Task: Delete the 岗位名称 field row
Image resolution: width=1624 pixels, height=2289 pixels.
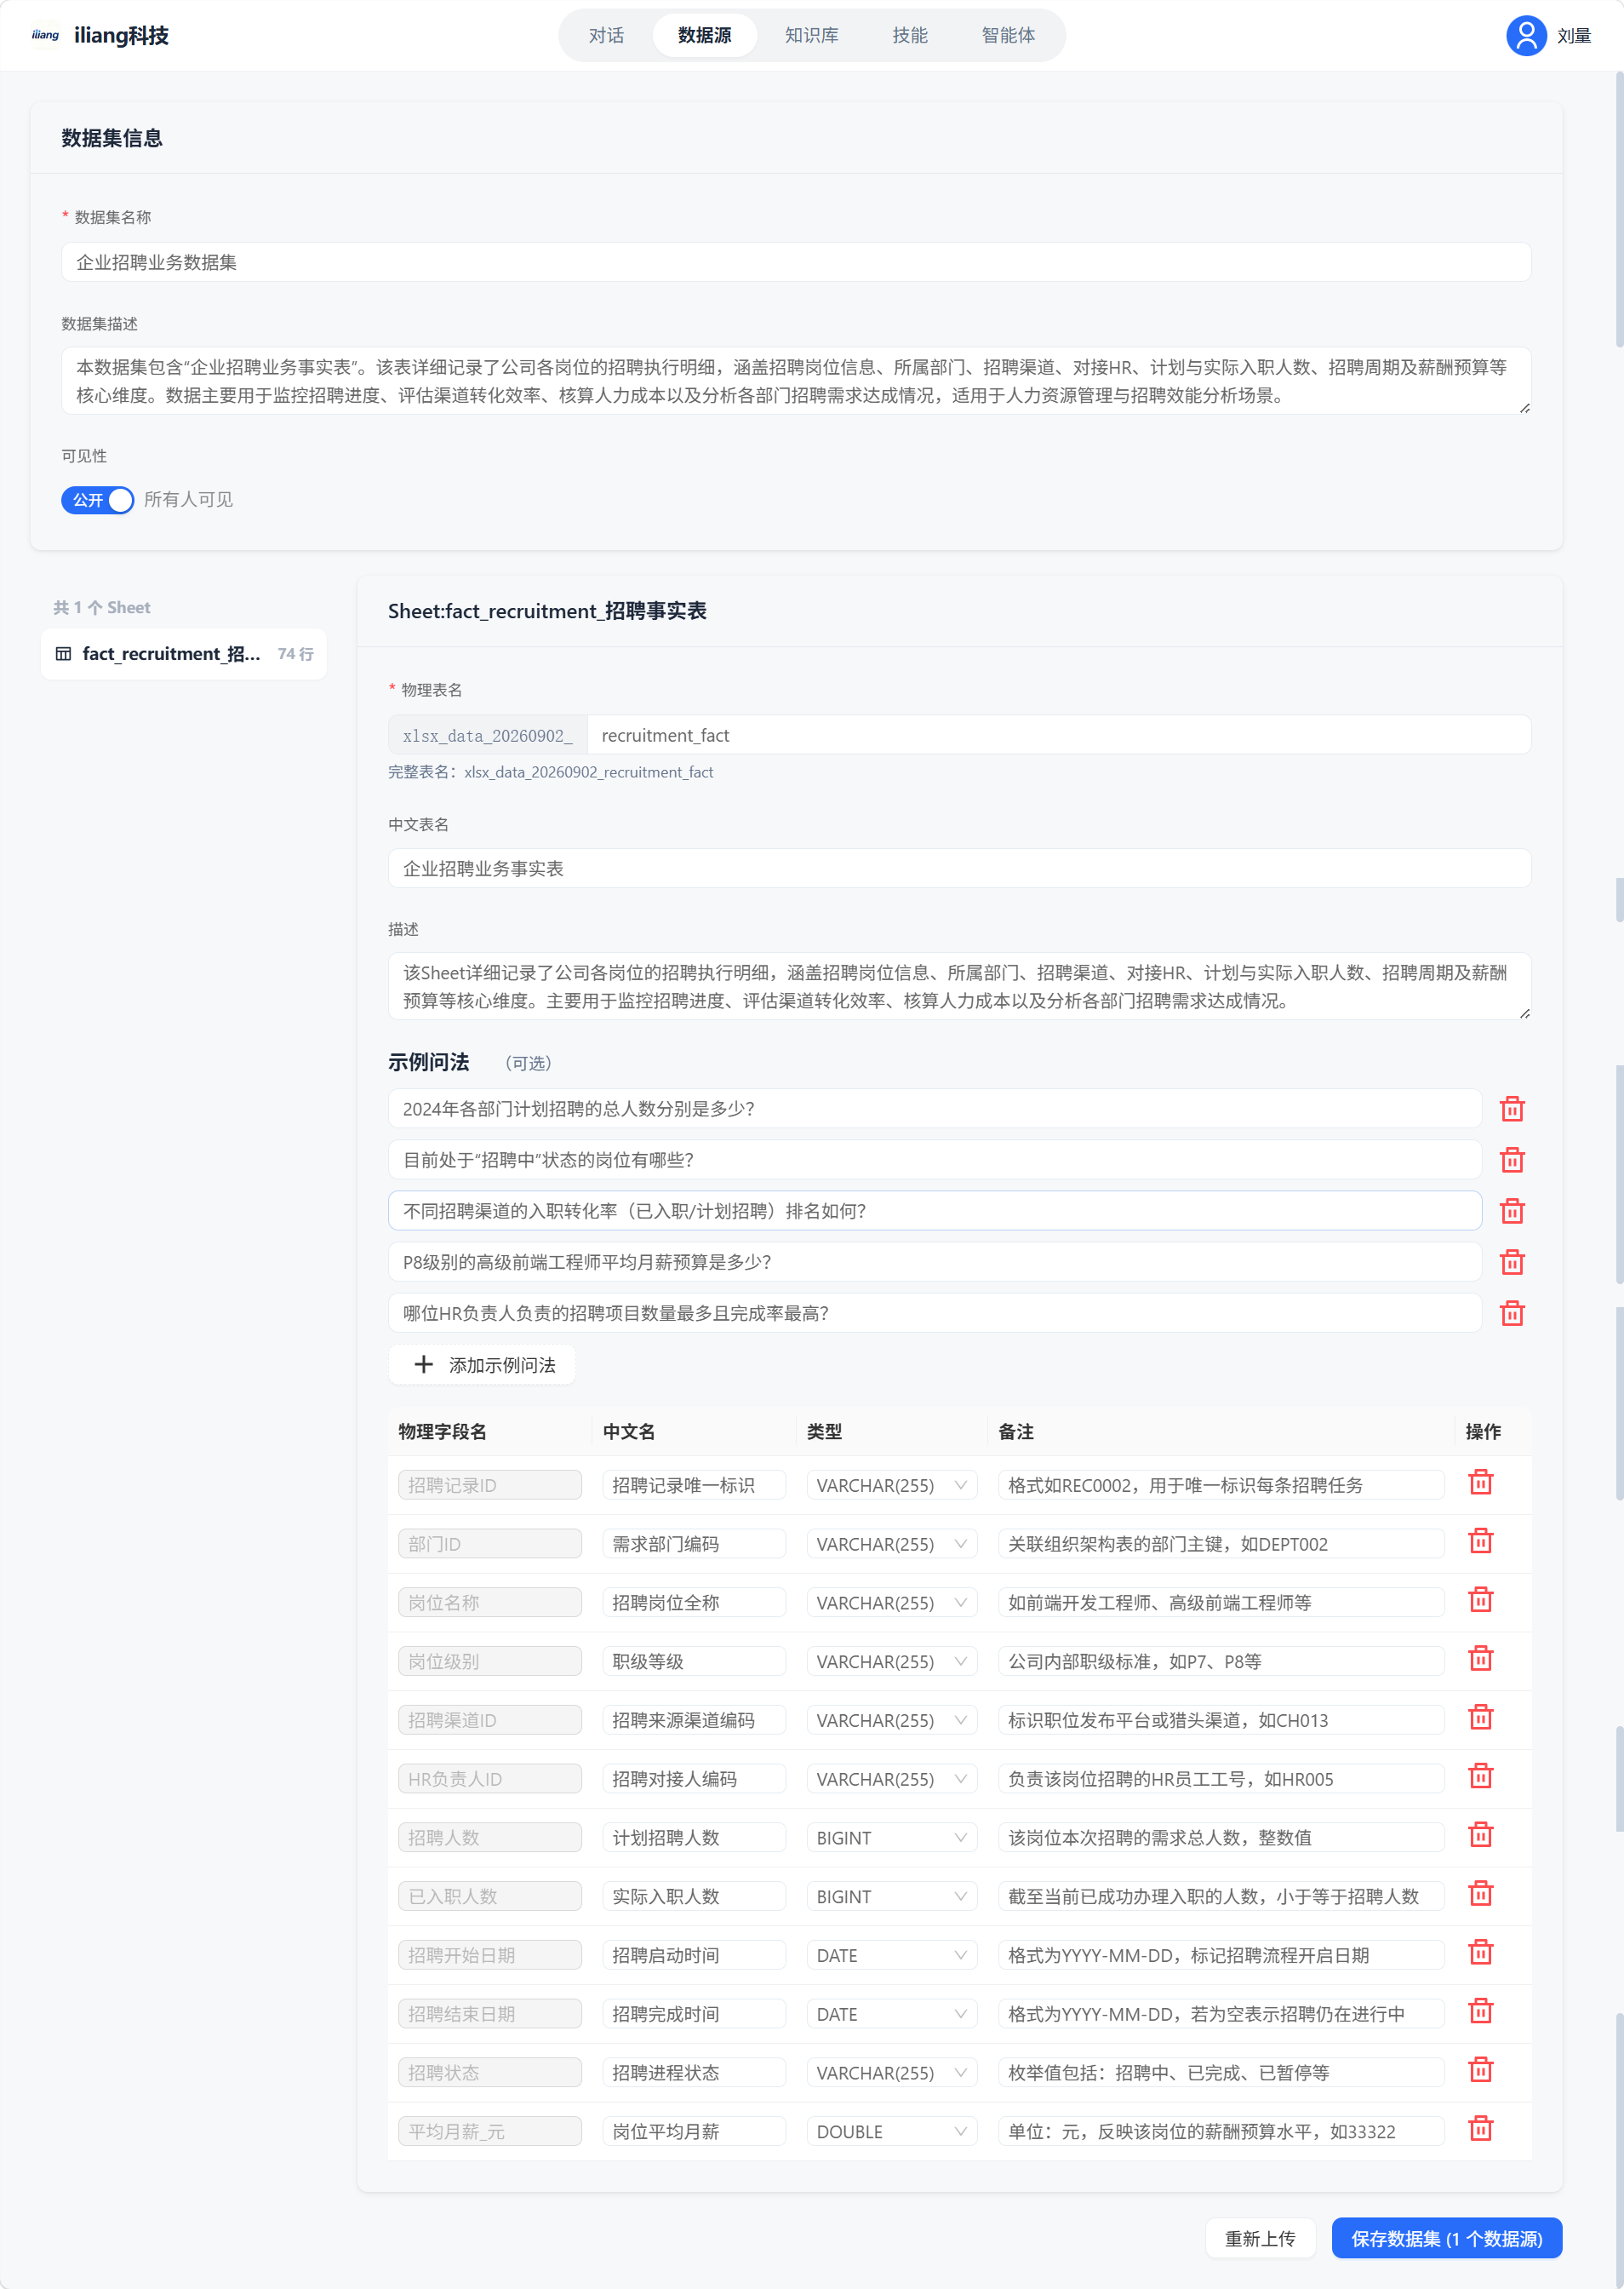Action: click(x=1480, y=1601)
